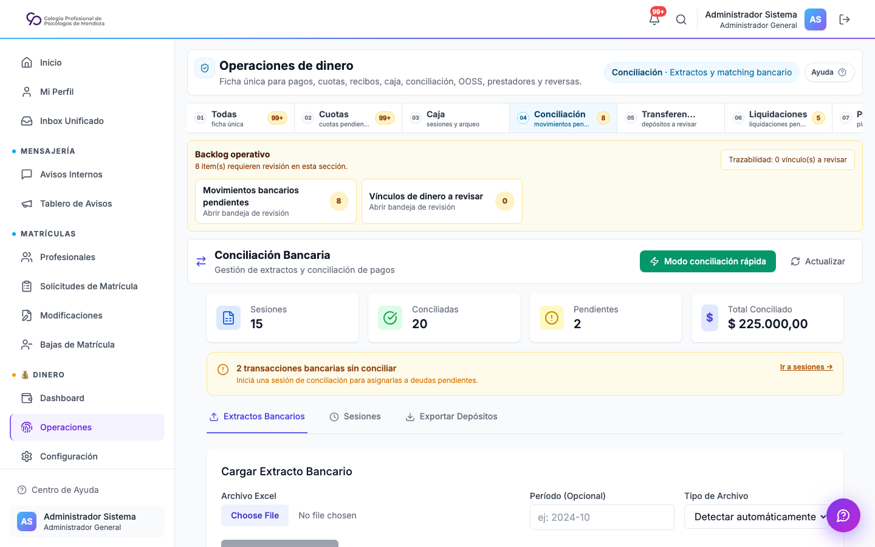This screenshot has height=547, width=875.
Task: Open the Liquidaciones tab
Action: [x=778, y=118]
